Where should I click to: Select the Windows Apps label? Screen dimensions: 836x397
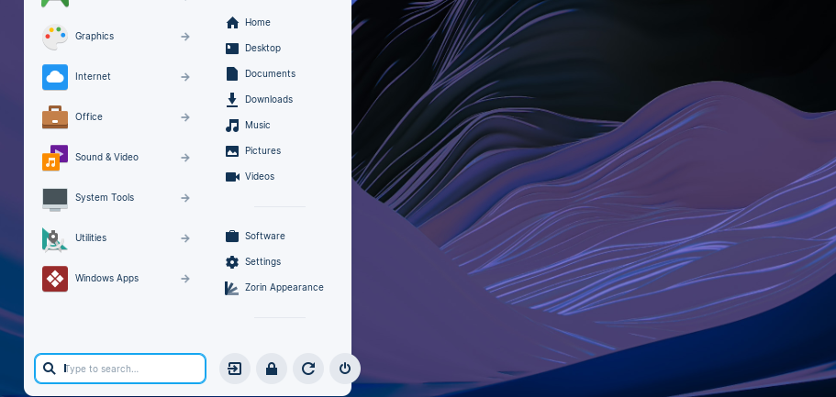106,278
